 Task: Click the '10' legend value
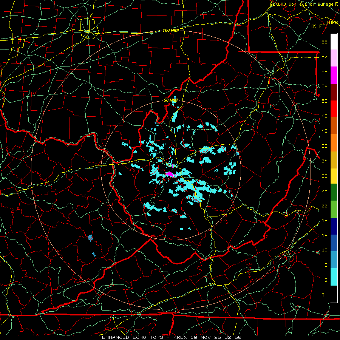pyautogui.click(x=325, y=250)
